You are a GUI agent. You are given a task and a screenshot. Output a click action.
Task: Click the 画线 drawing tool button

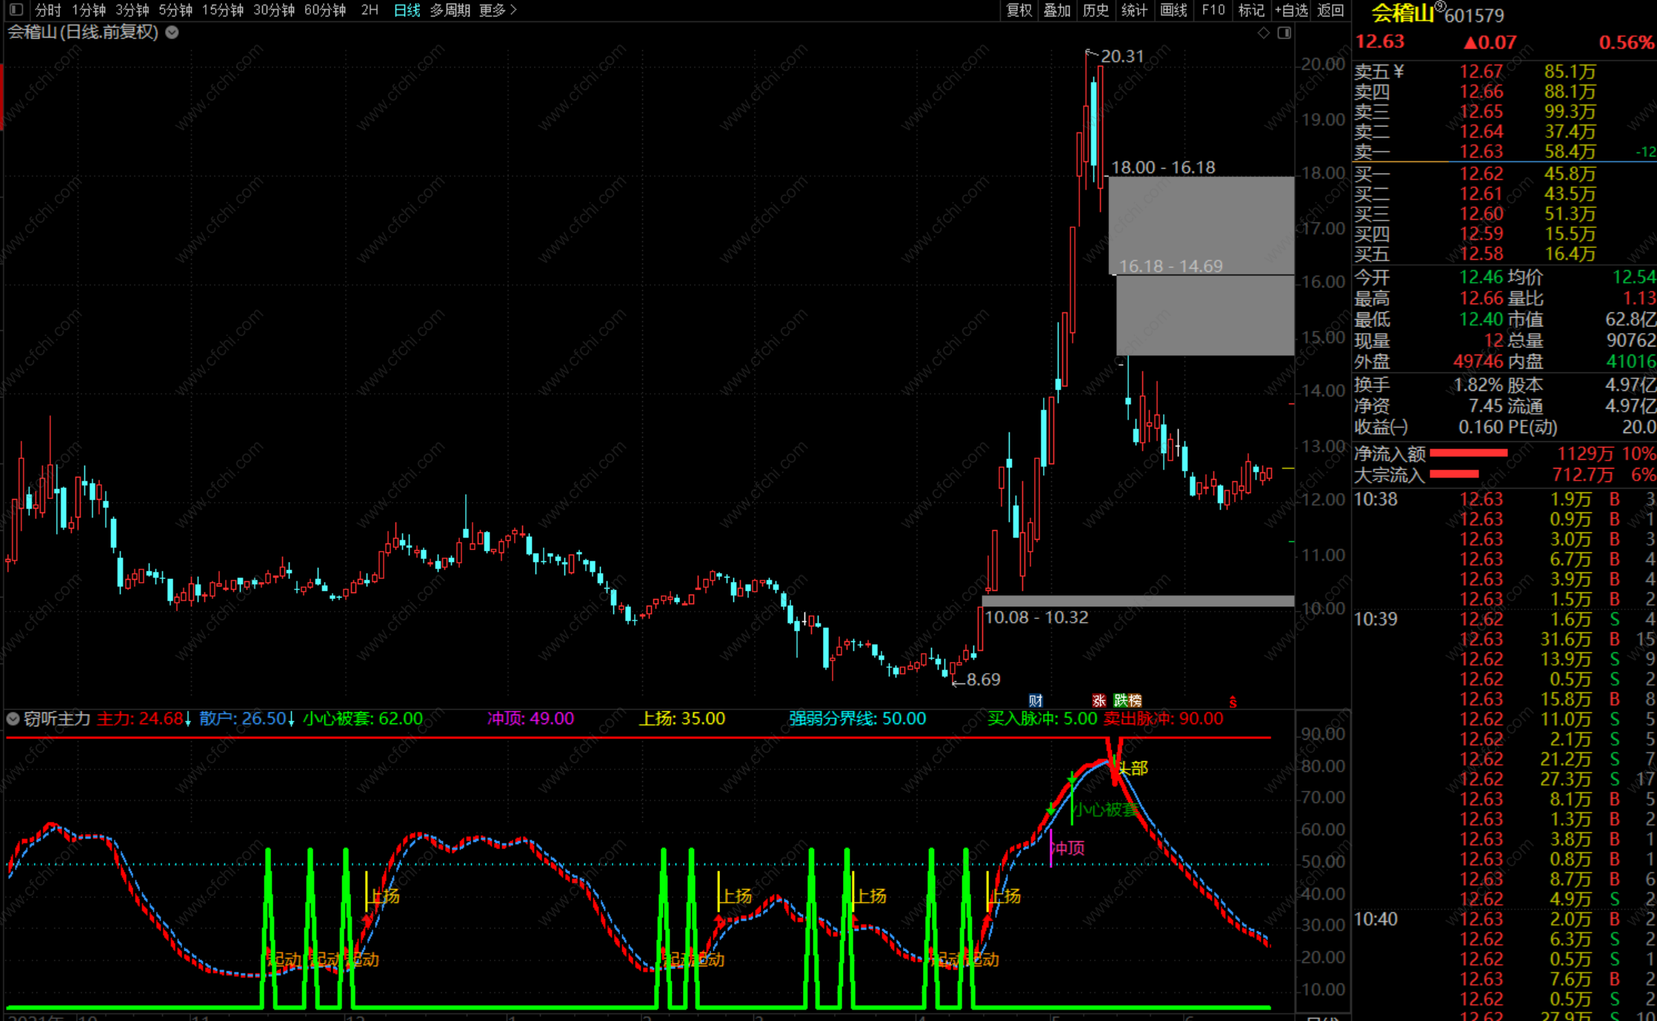pos(1173,10)
